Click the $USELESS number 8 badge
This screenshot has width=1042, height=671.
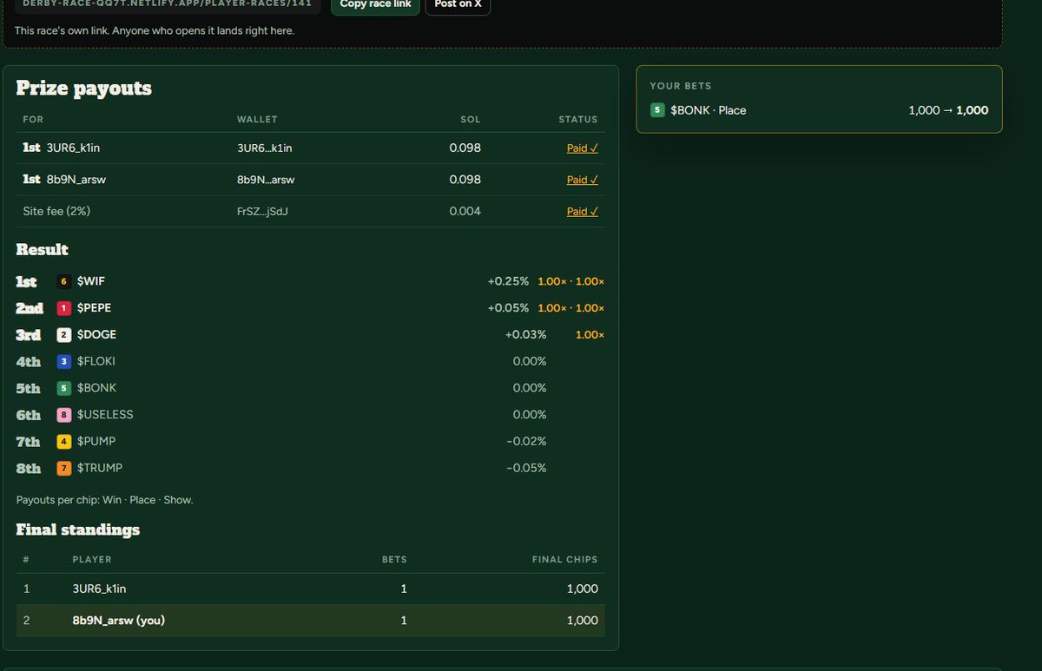63,414
